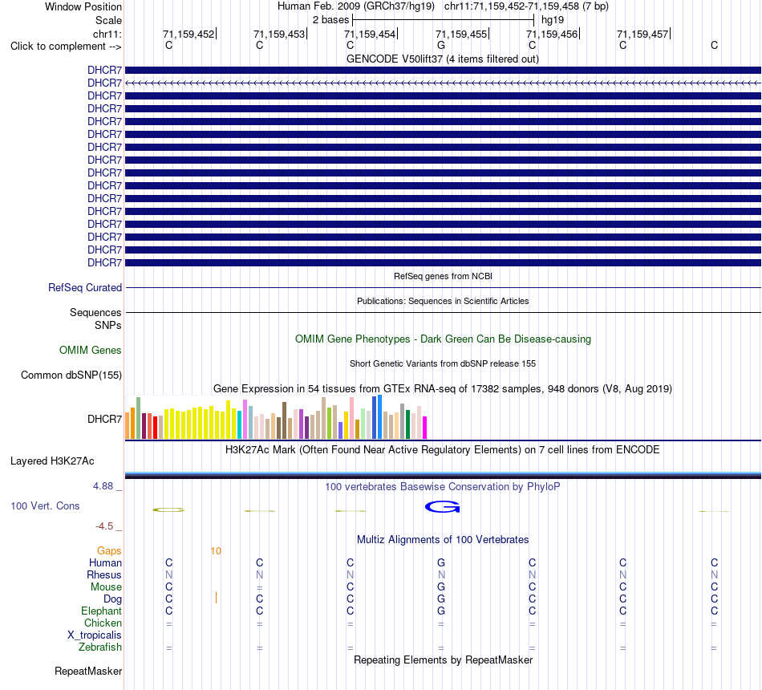Click the G base in the Mouse alignment row

[441, 587]
